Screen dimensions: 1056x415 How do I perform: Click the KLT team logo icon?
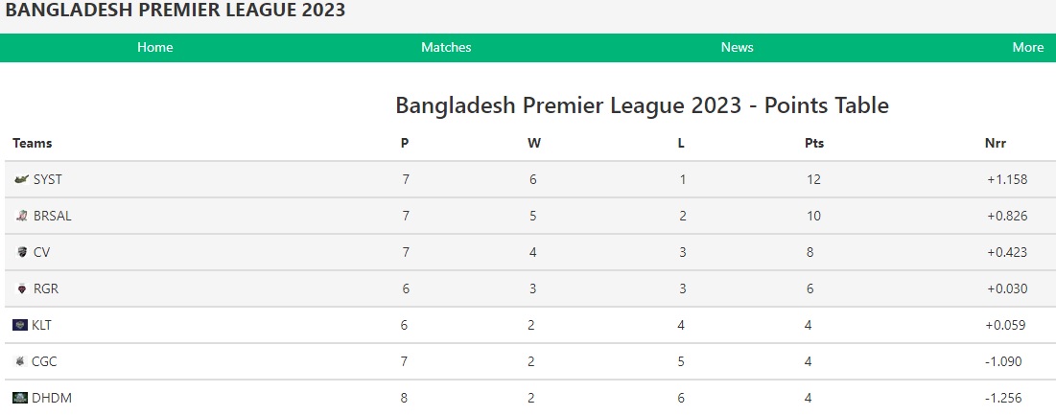click(20, 325)
